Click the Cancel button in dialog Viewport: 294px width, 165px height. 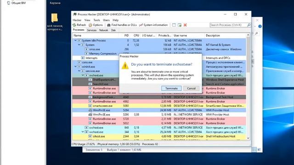[x=191, y=88]
